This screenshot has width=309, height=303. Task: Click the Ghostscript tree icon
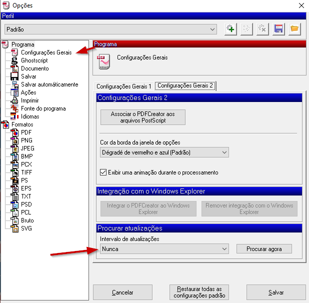[14, 60]
